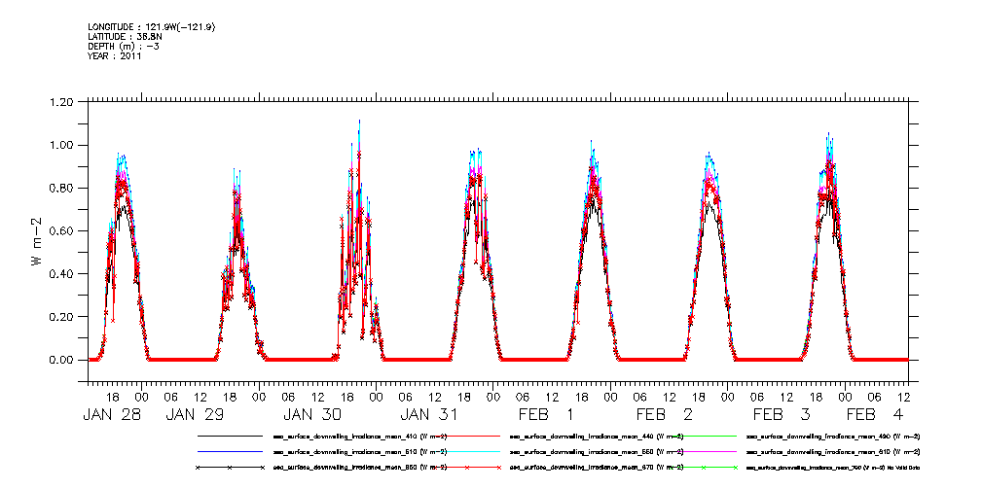
Task: Click the W m-2 y-axis title
Action: 36,240
